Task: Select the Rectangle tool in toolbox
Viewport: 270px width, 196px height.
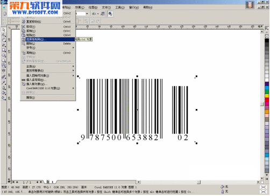Action: (4, 50)
